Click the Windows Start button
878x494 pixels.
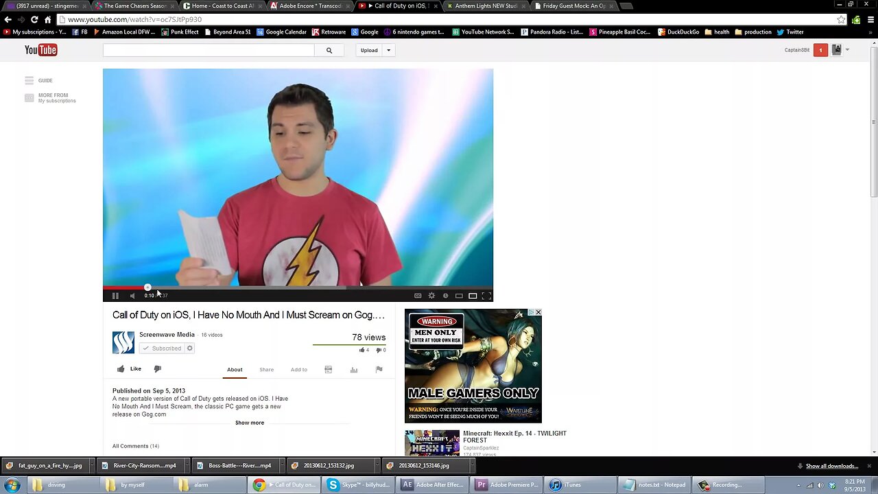click(12, 484)
